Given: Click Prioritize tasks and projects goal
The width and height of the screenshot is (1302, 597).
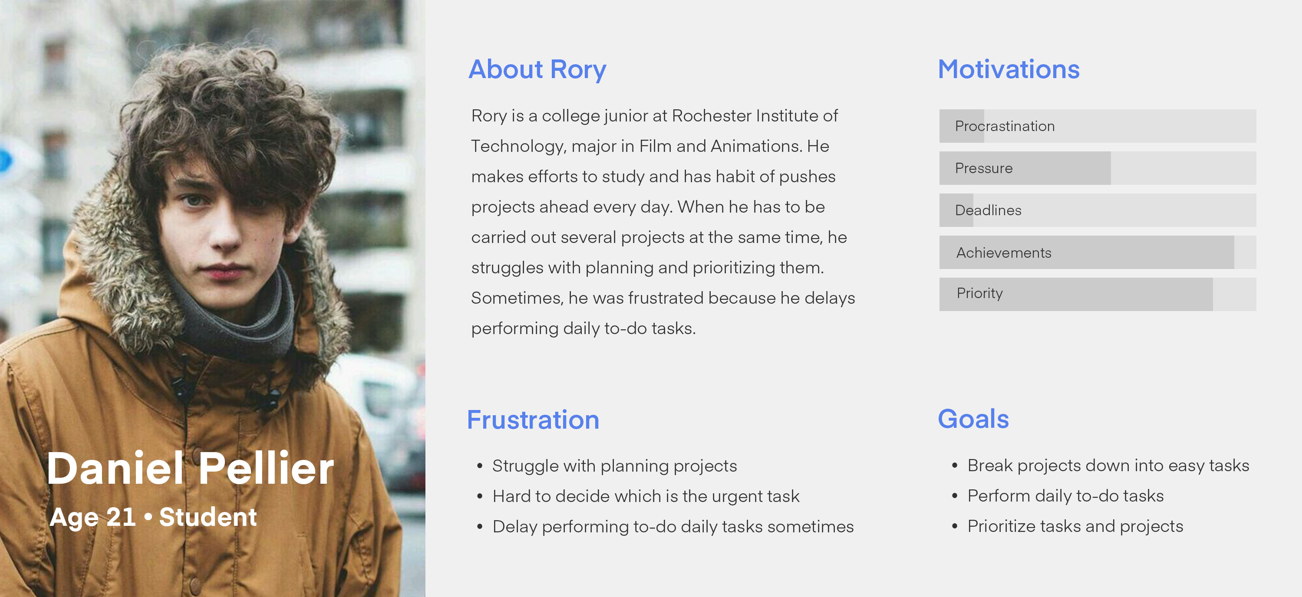Looking at the screenshot, I should [x=1075, y=526].
